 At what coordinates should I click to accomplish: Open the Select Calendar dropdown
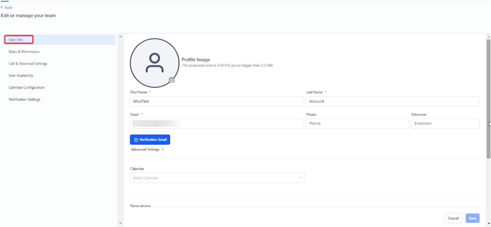tap(217, 178)
